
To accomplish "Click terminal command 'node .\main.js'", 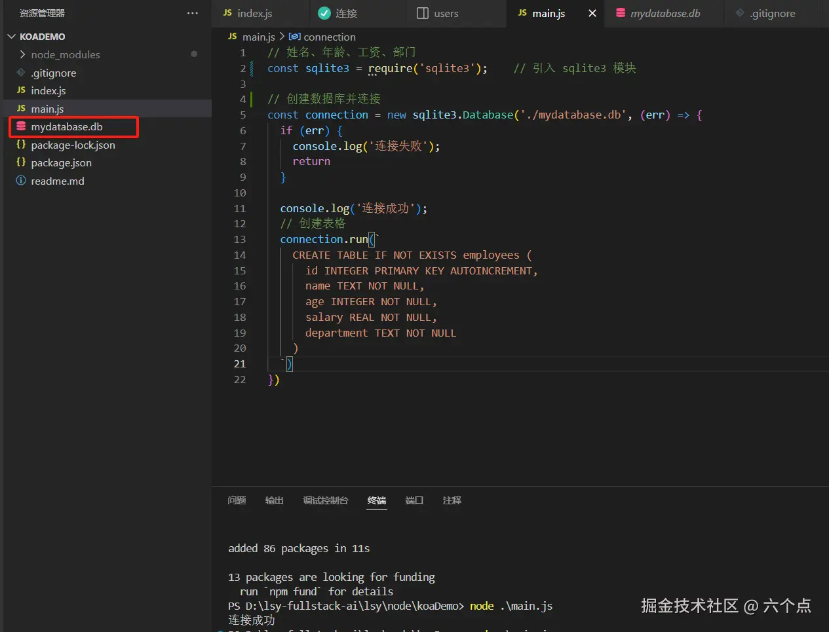I will (x=511, y=606).
